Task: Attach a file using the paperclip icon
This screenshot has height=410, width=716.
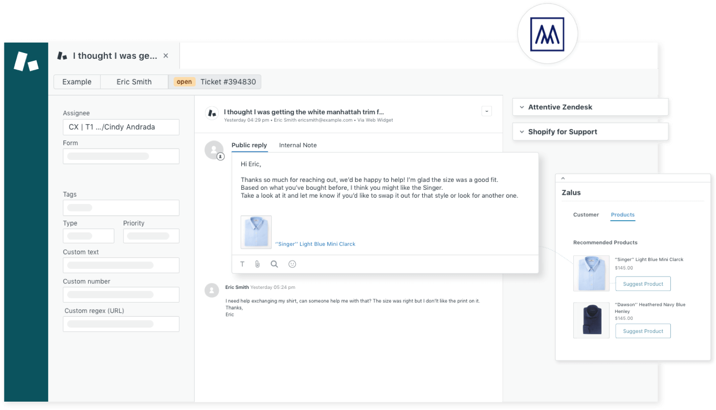Action: (x=257, y=264)
